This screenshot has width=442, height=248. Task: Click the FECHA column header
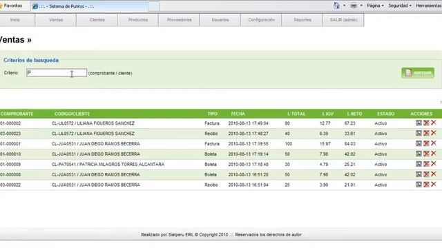pos(238,114)
